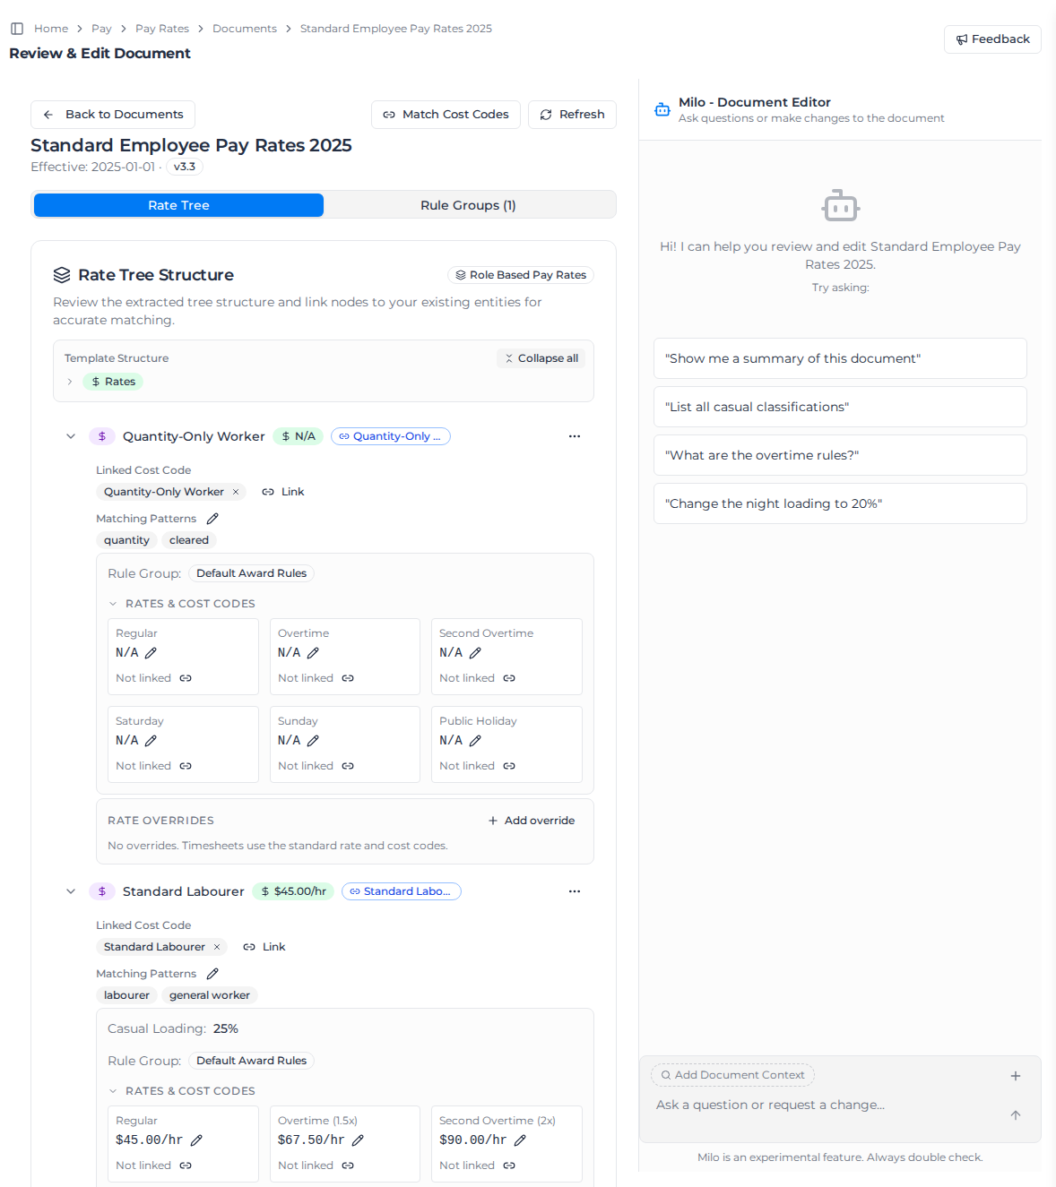Open Feedback button
Image resolution: width=1056 pixels, height=1187 pixels.
coord(992,39)
